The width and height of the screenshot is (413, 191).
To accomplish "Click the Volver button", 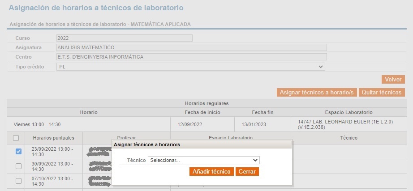I will click(x=393, y=80).
